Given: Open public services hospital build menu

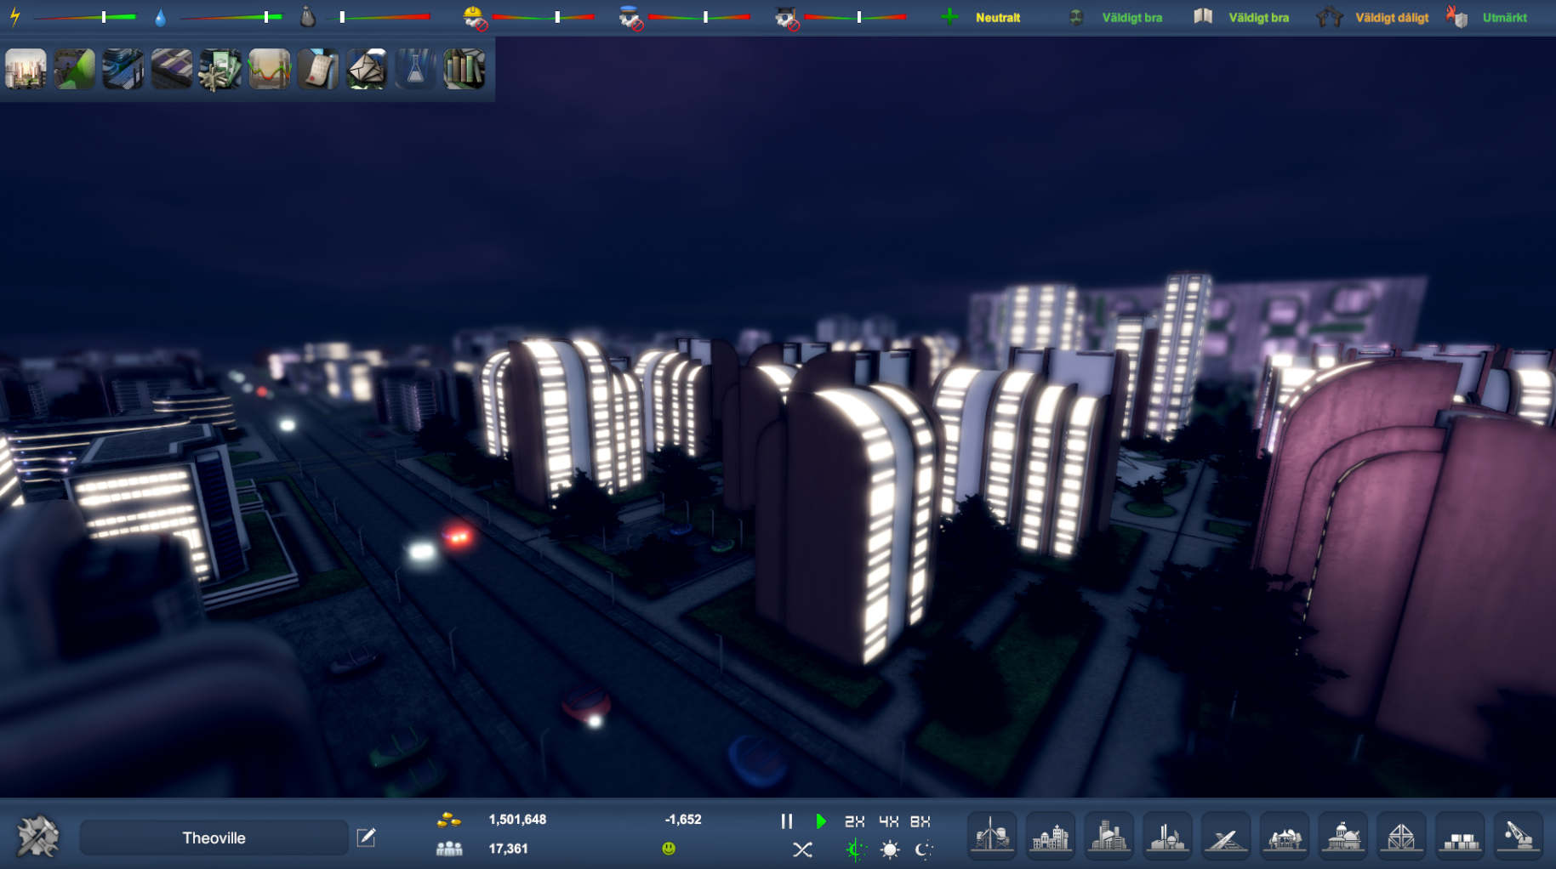Looking at the screenshot, I should [x=1051, y=834].
